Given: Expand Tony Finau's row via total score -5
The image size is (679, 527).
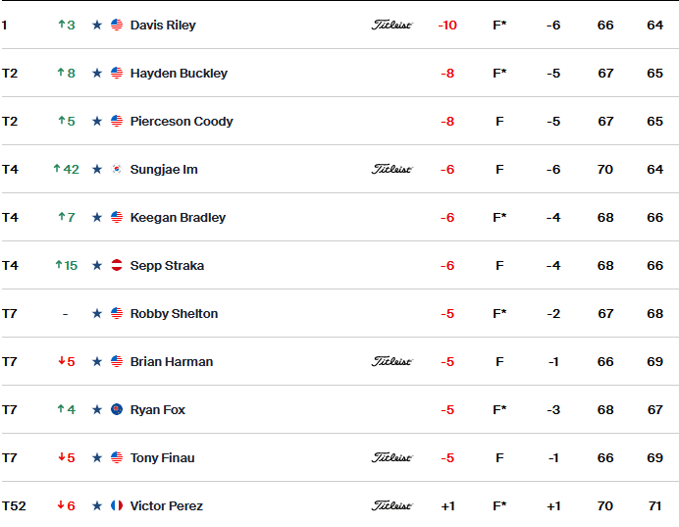Looking at the screenshot, I should 447,457.
